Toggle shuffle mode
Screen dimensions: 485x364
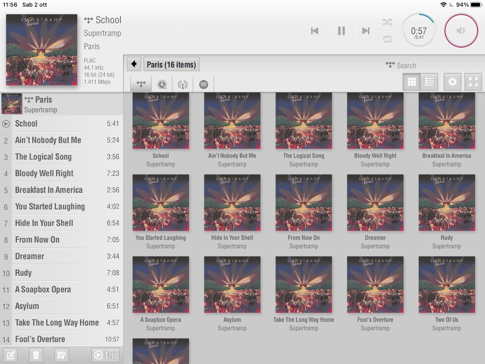point(387,22)
